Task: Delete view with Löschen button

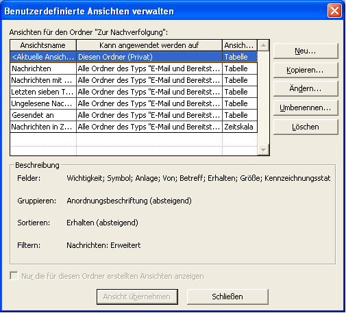Action: tap(306, 127)
